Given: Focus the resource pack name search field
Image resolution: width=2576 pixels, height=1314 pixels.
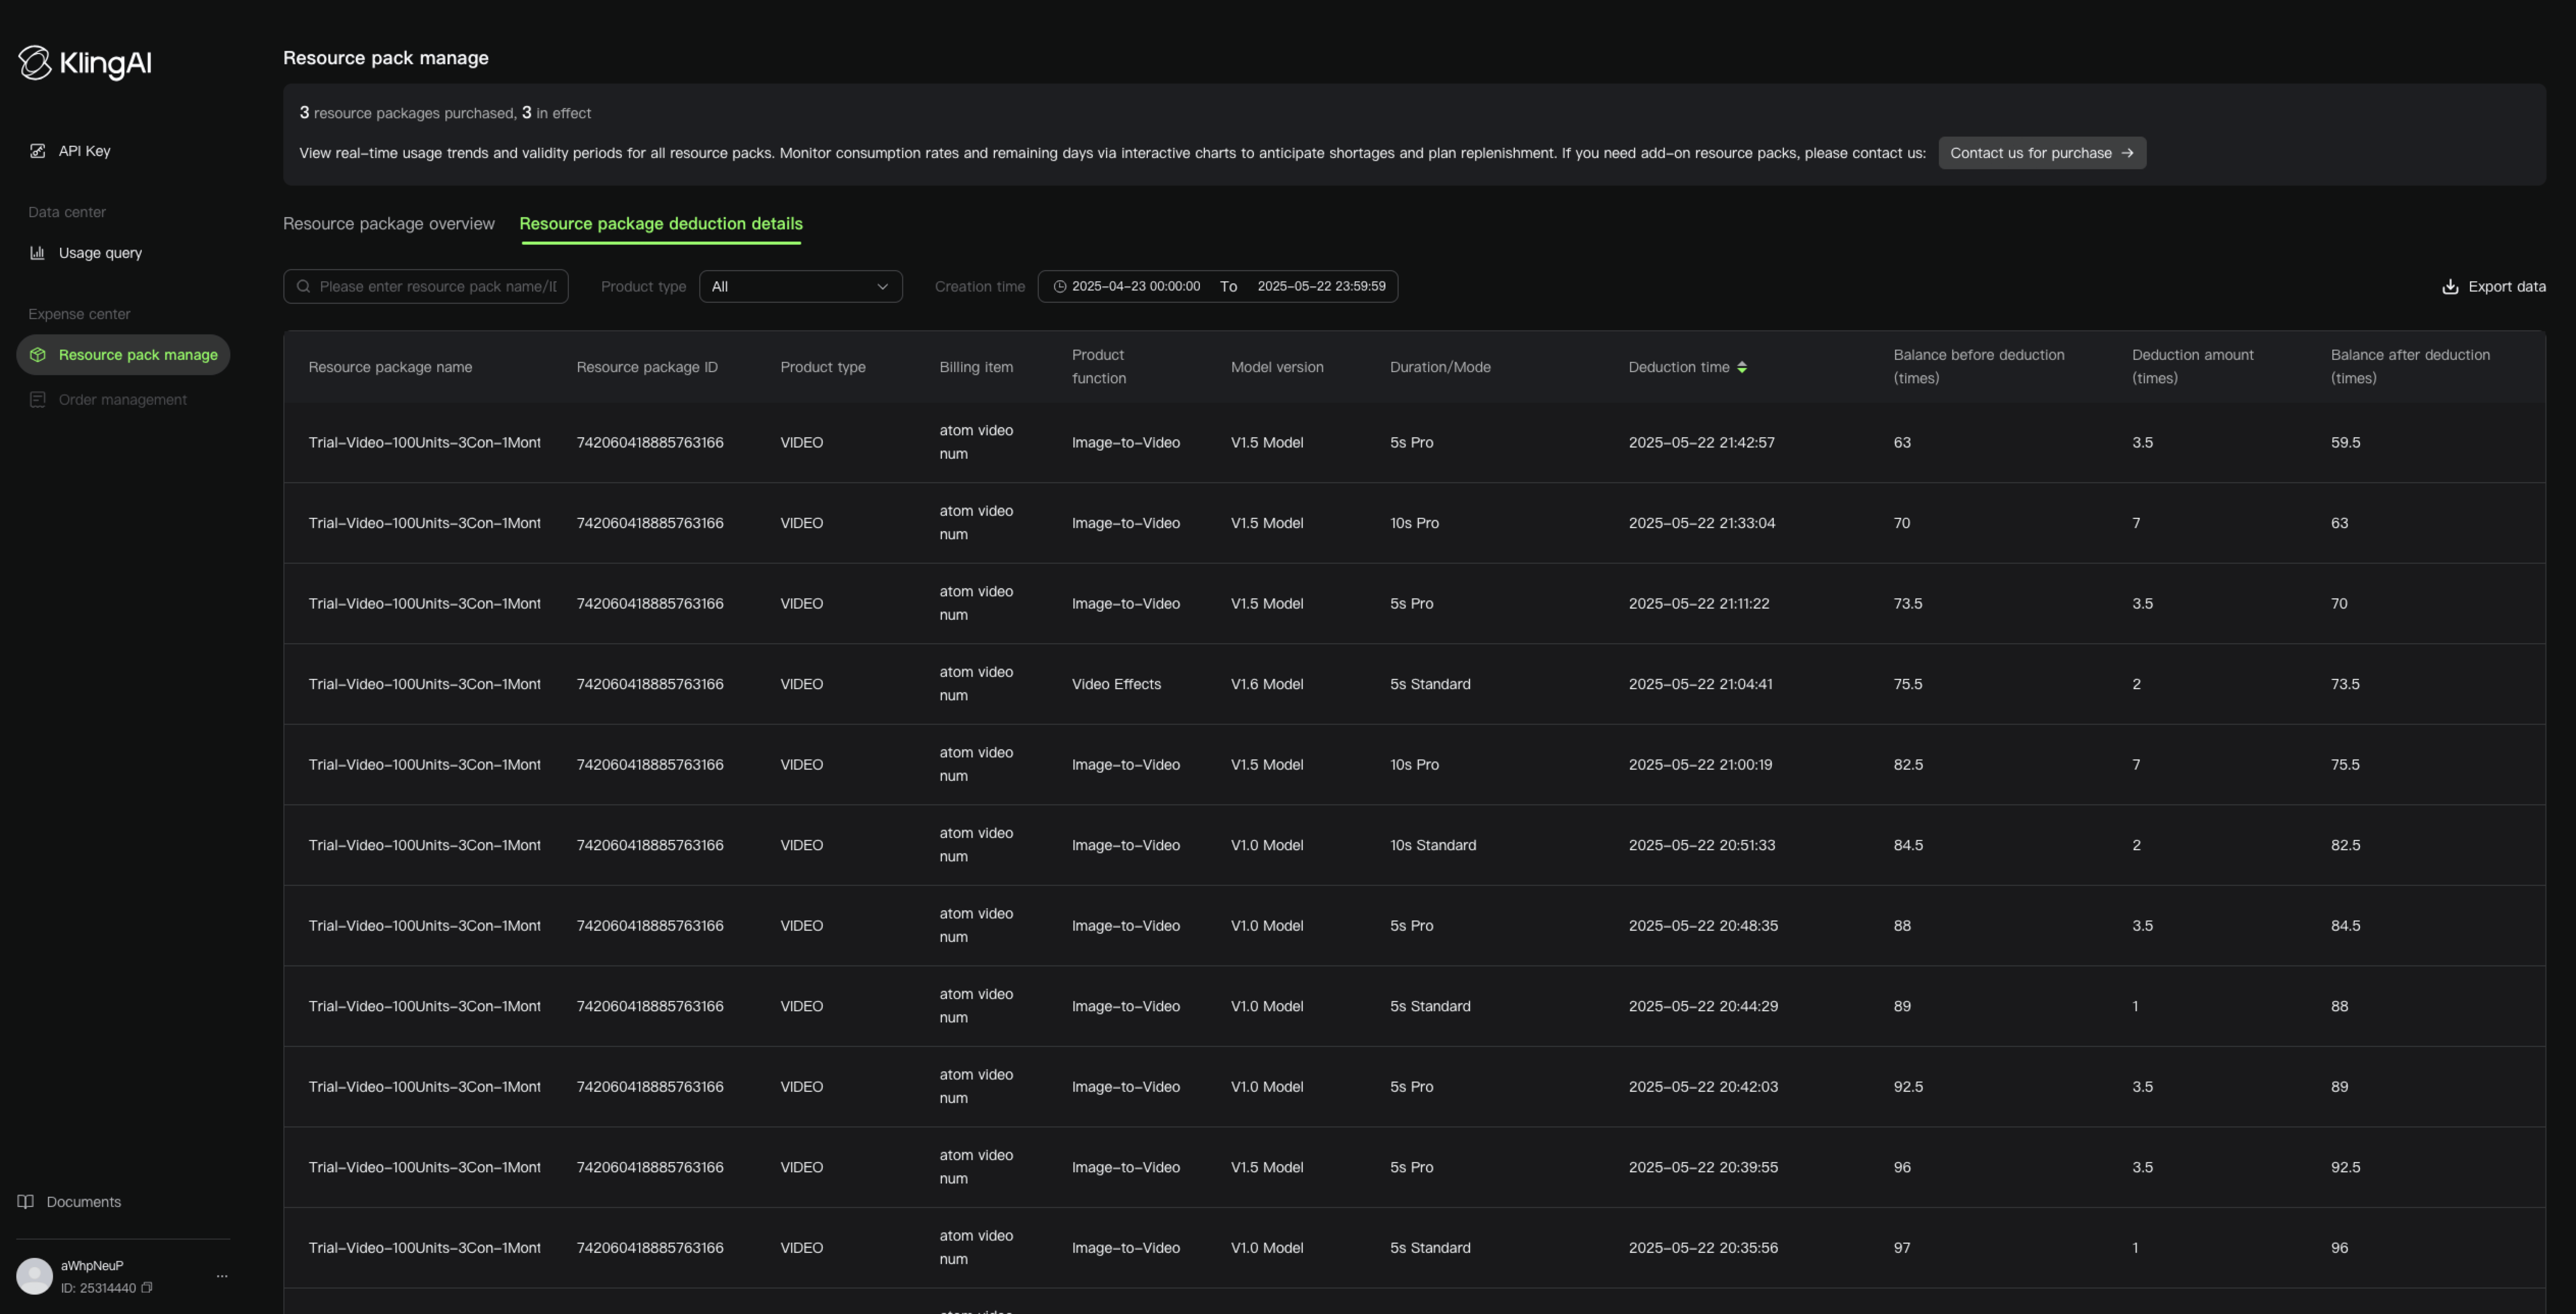Looking at the screenshot, I should tap(426, 287).
